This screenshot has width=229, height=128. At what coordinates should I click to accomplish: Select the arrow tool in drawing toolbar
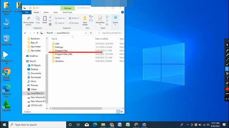pyautogui.click(x=227, y=64)
